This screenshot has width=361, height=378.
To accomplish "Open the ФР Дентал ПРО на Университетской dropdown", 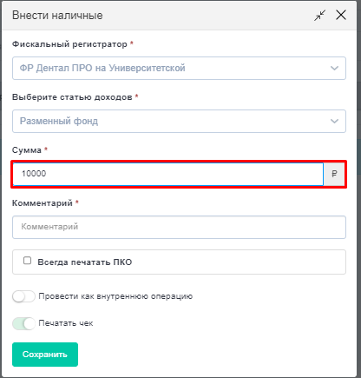I will [x=179, y=69].
